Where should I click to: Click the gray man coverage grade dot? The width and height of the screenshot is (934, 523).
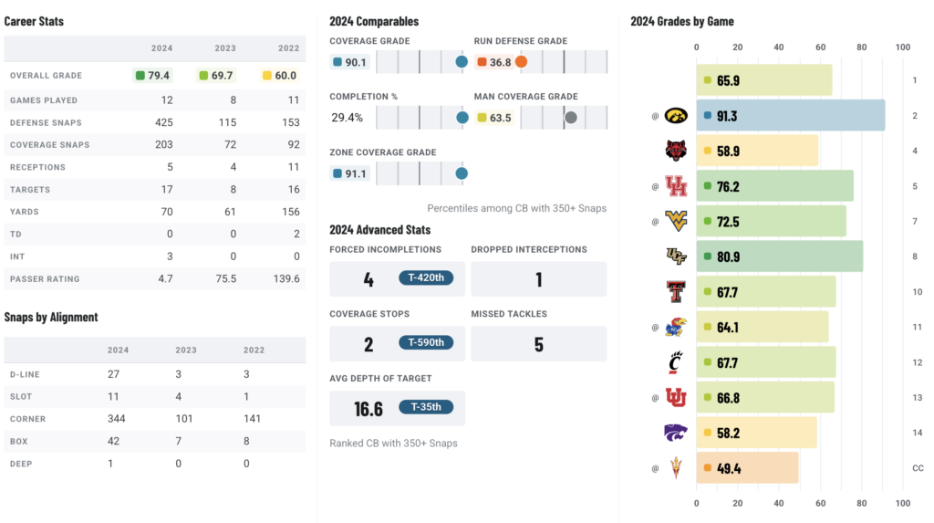(571, 118)
